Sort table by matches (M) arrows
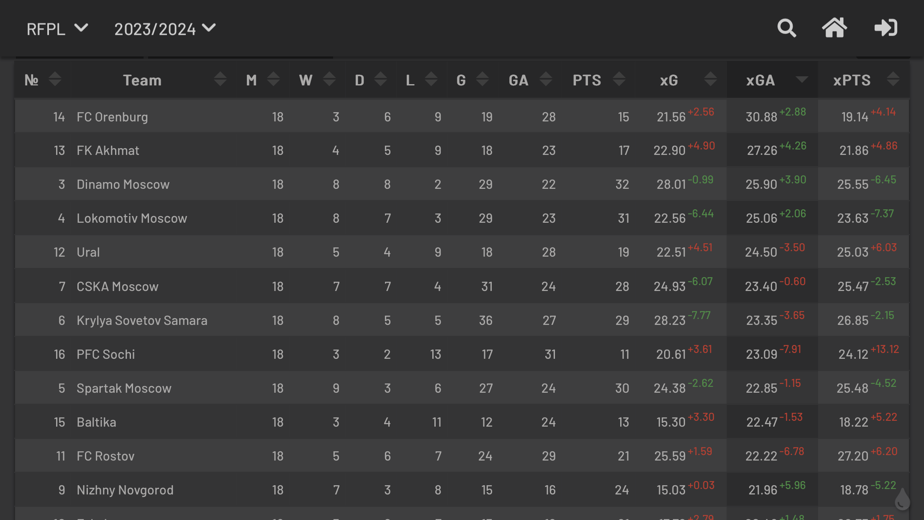 tap(273, 80)
